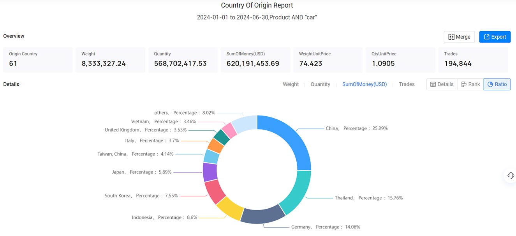This screenshot has height=236, width=516.
Task: Click the Details section heading
Action: [11, 84]
